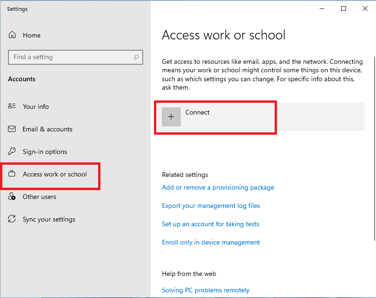376x298 pixels.
Task: Click Export your management log files
Action: click(211, 206)
